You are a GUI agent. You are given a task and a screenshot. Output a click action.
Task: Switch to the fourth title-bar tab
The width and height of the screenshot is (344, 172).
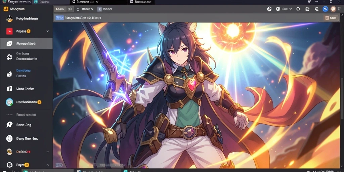coord(141,2)
